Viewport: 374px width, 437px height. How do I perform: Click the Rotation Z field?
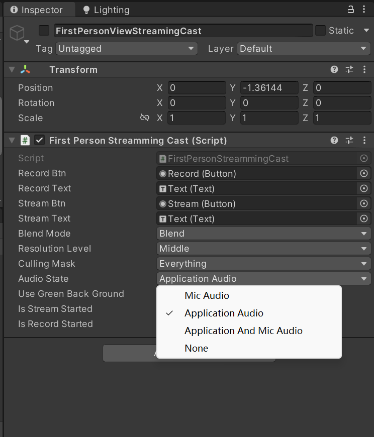click(x=342, y=103)
